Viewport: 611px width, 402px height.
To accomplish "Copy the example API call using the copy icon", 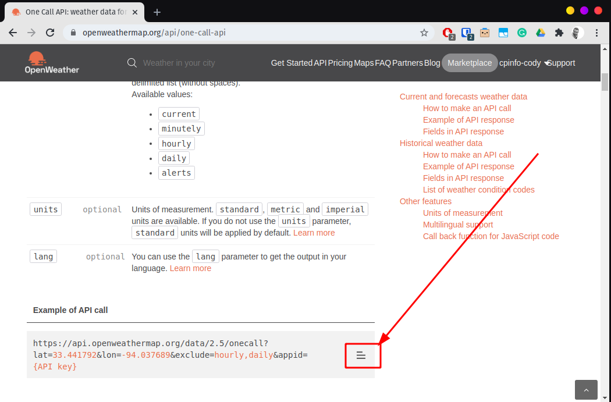I will point(363,355).
